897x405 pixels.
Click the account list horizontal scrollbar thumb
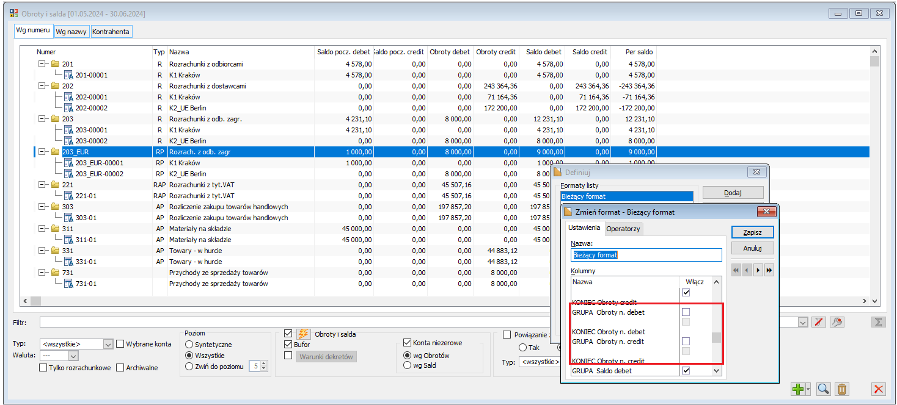point(36,301)
